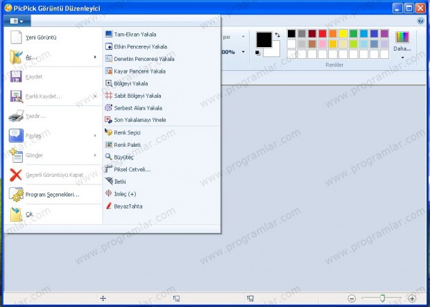Select the black foreground color box
Viewport: 430px width, 307px height.
pyautogui.click(x=264, y=40)
